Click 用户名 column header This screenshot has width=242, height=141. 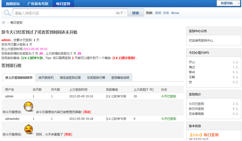tap(9, 90)
